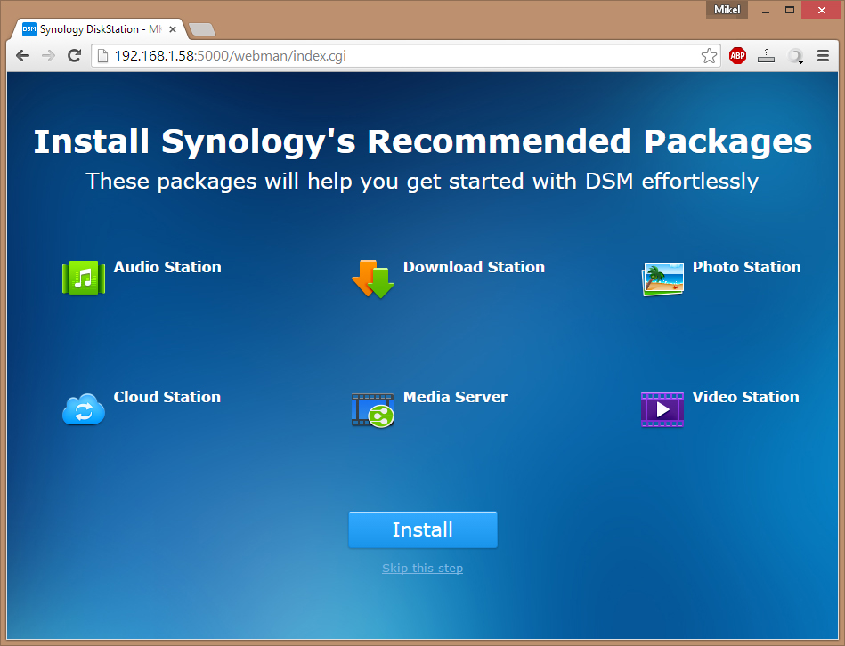Click the Video Station play icon

coord(662,409)
